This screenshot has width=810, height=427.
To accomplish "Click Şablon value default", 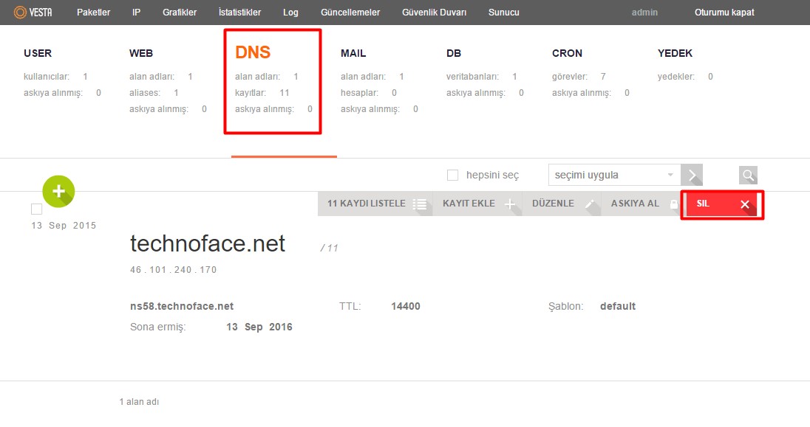I will (x=618, y=306).
